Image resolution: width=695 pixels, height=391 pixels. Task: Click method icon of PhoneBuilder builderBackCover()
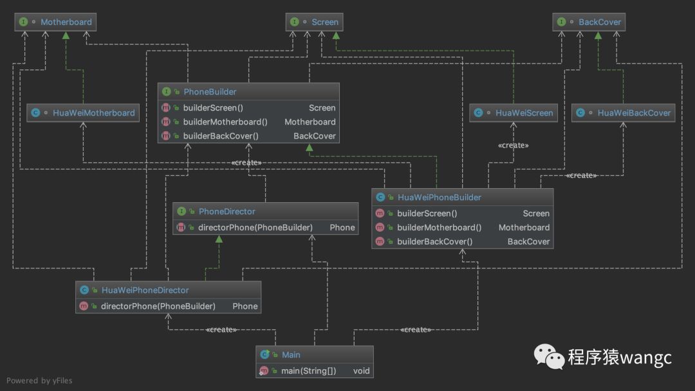click(x=166, y=135)
